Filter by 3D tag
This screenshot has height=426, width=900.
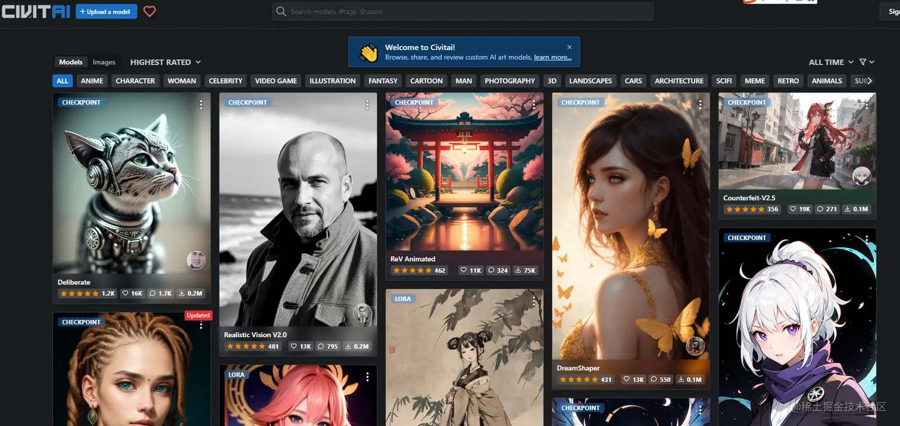(x=552, y=81)
